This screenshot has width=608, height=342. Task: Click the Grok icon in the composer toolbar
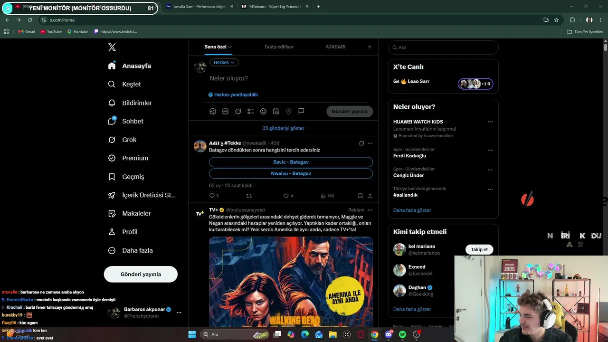[238, 111]
